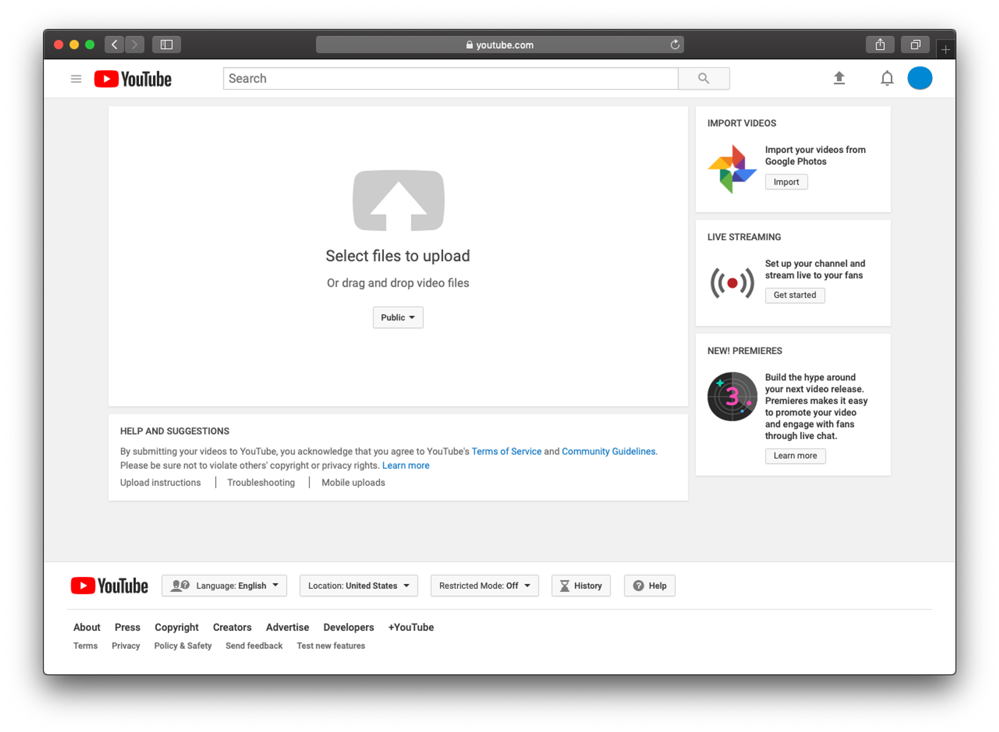Open a new tab with plus button
The width and height of the screenshot is (999, 732).
pyautogui.click(x=945, y=49)
